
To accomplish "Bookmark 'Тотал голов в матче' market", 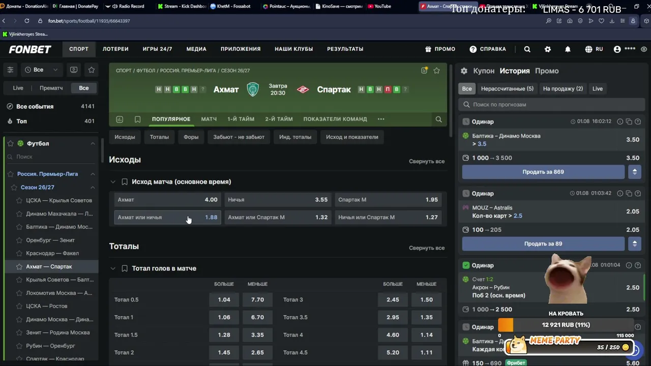I will tap(124, 268).
